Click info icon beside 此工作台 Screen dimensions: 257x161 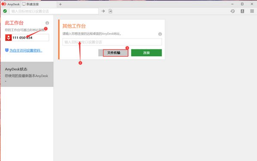pos(47,23)
